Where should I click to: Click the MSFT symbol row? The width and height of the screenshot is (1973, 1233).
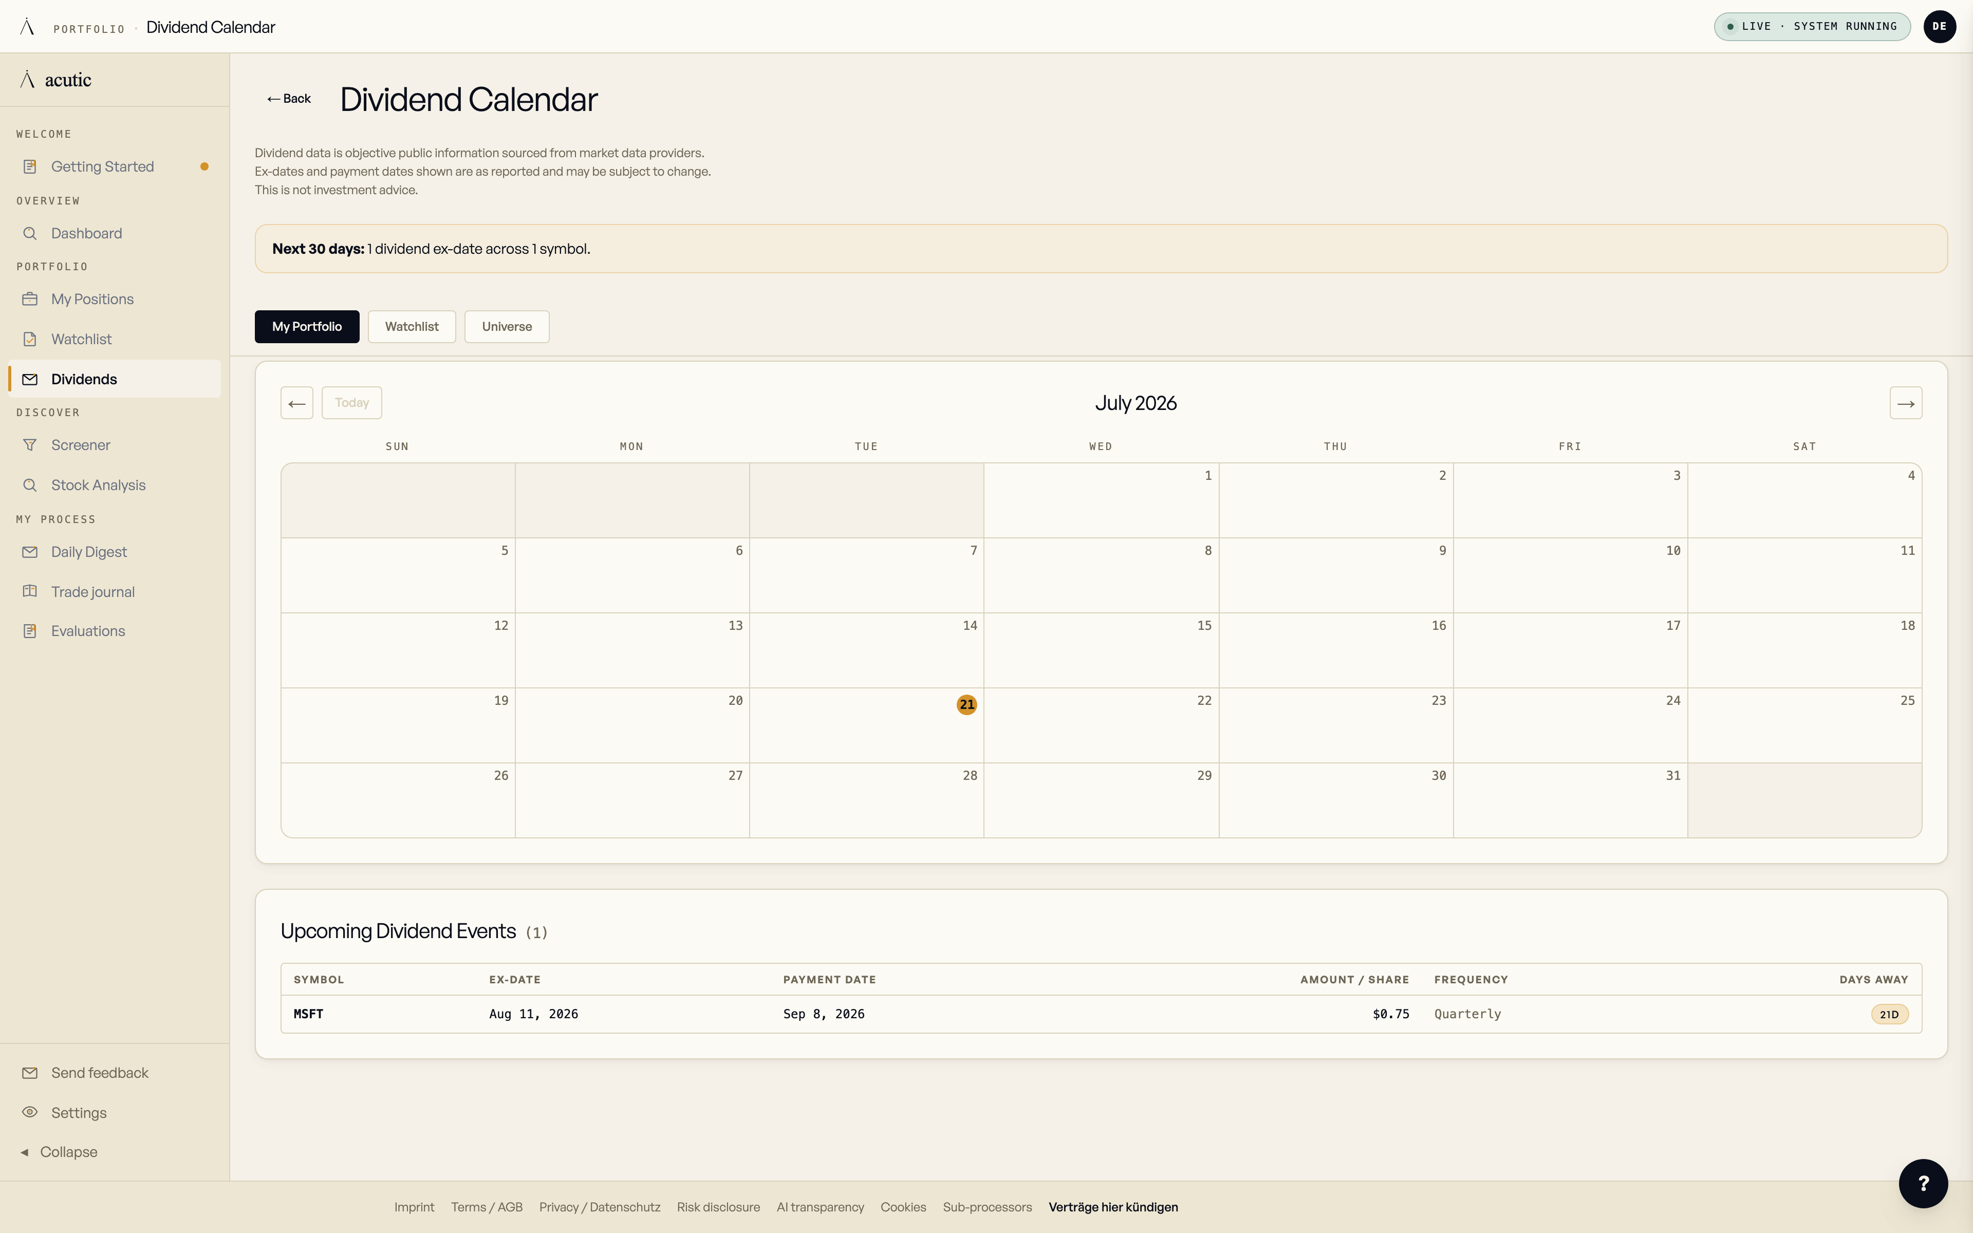(x=1101, y=1014)
